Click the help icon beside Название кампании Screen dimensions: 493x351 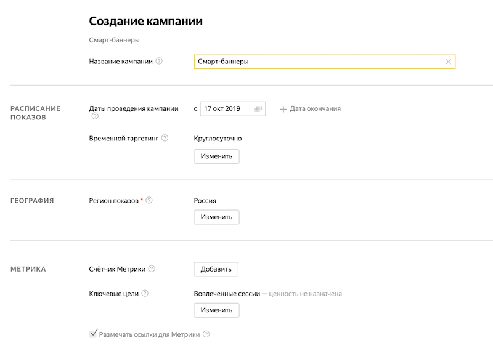(x=159, y=61)
